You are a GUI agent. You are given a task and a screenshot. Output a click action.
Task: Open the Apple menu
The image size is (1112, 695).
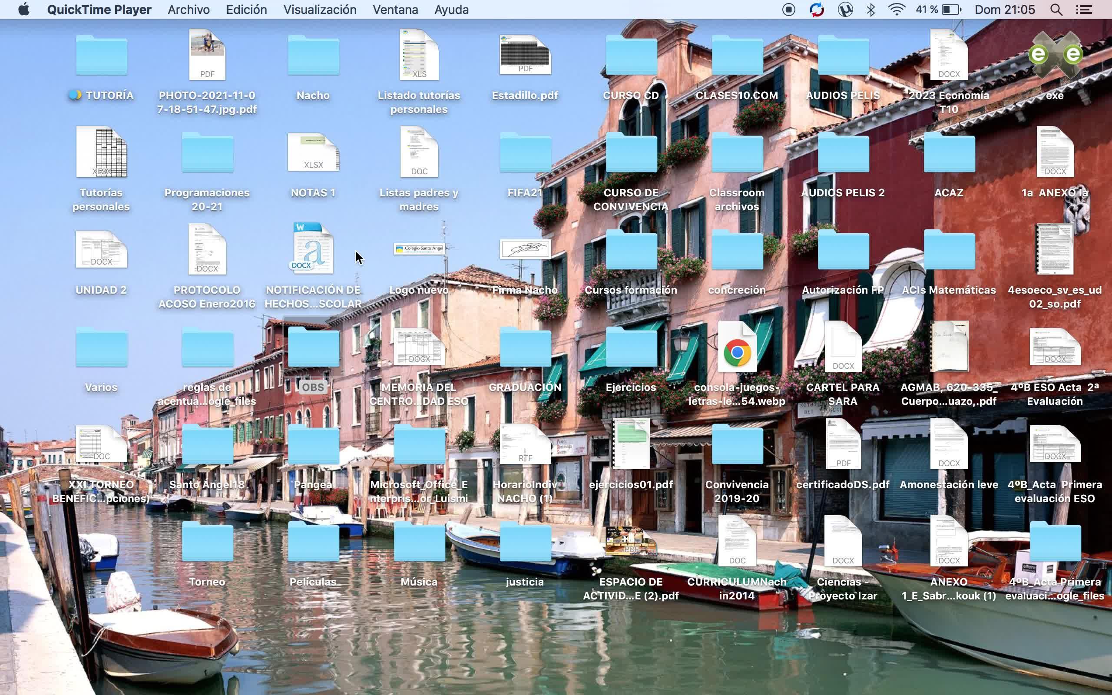point(23,10)
